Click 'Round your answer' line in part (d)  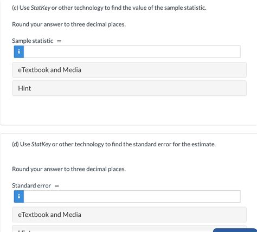click(x=69, y=169)
